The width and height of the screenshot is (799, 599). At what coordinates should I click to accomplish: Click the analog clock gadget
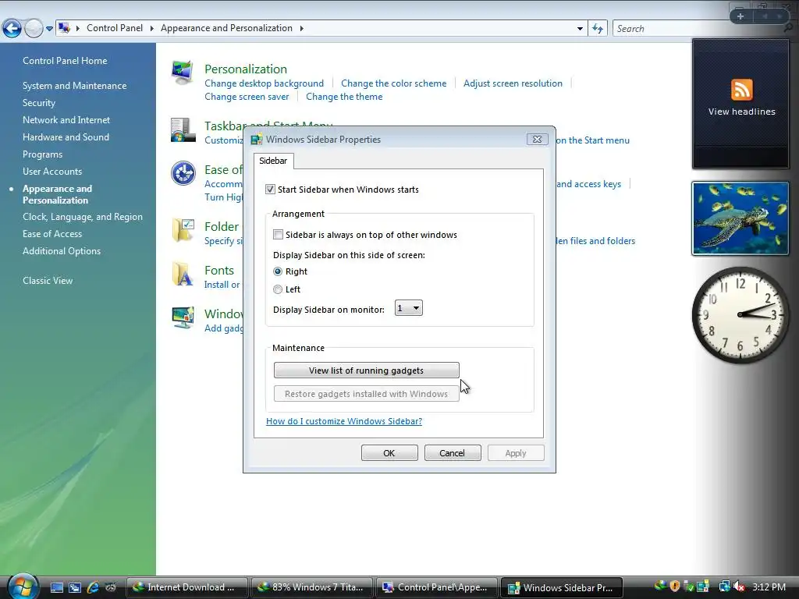pos(740,315)
